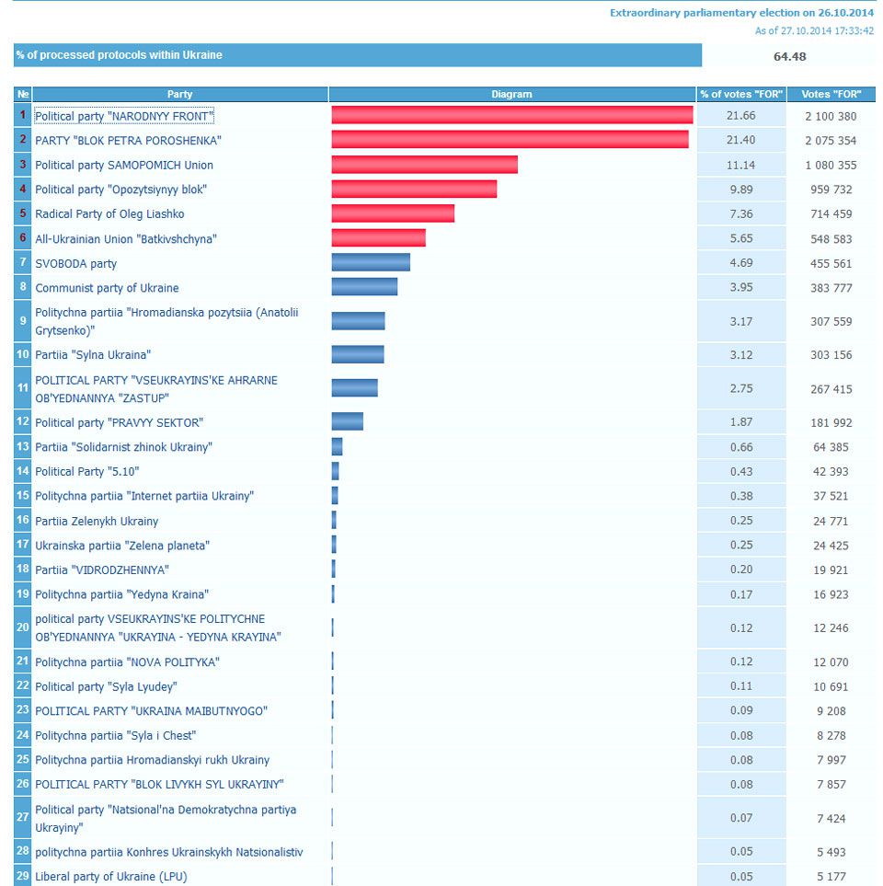
Task: Click the Diagram column header
Action: pyautogui.click(x=511, y=94)
